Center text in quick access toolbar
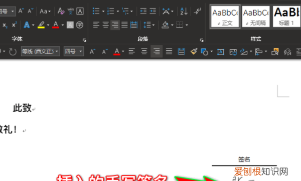Screen dimensions: 301x181 tap(144, 52)
